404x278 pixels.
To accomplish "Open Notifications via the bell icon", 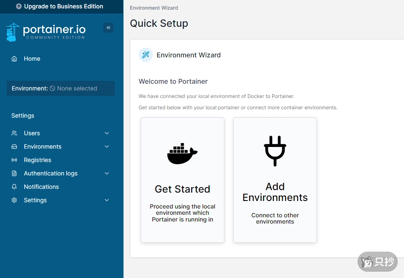I will [14, 187].
